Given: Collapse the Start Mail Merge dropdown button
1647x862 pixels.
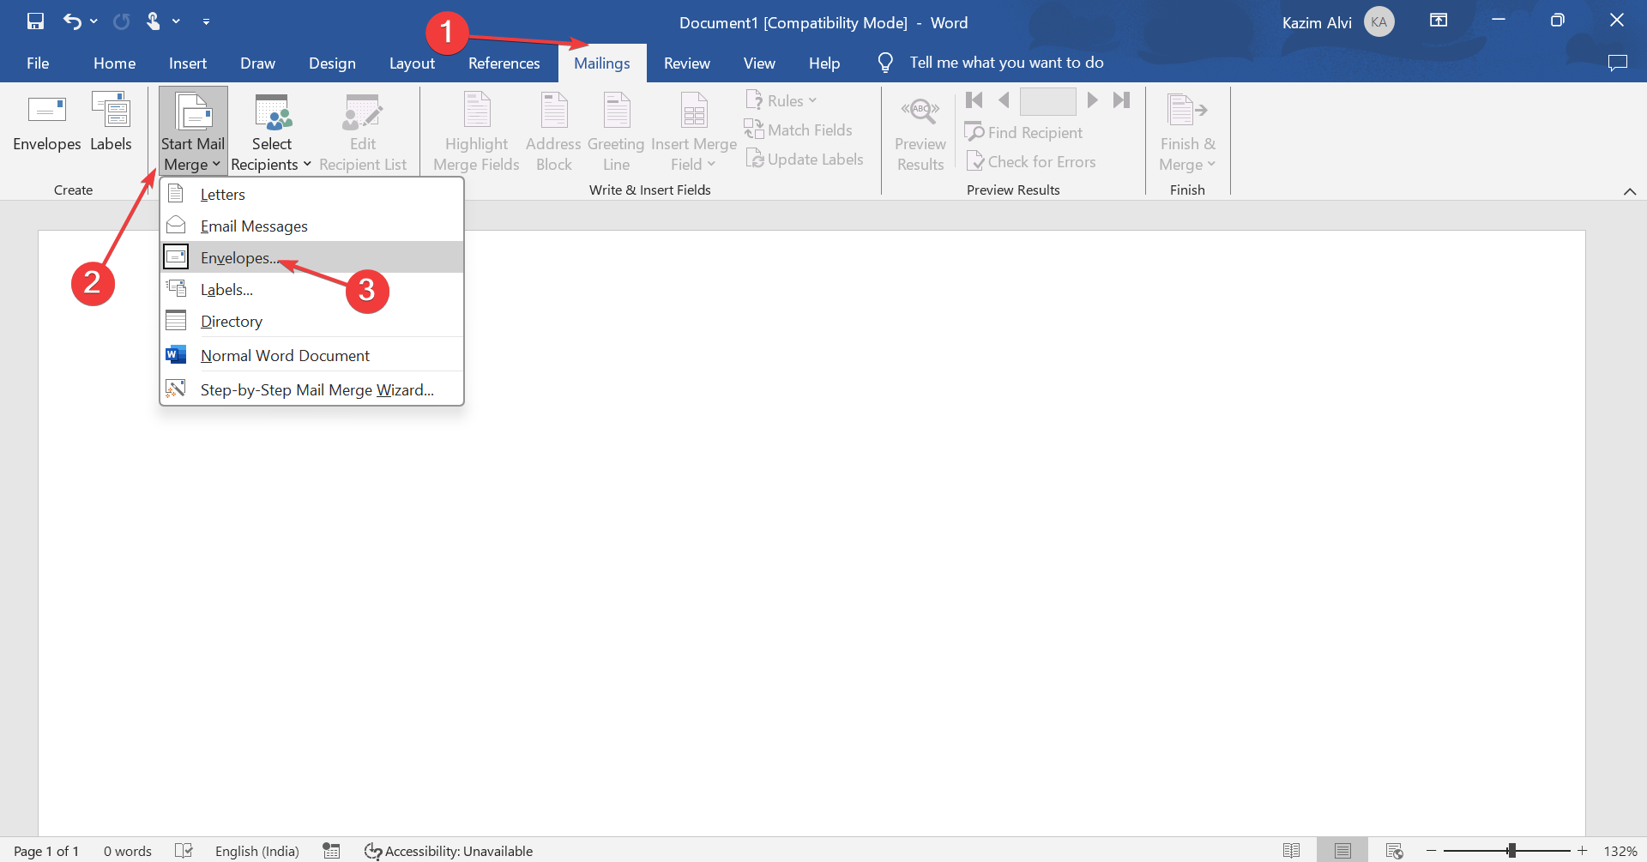Looking at the screenshot, I should point(193,131).
